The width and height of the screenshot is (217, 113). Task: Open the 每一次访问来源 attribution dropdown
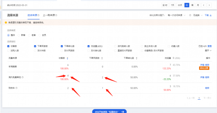(x=176, y=15)
